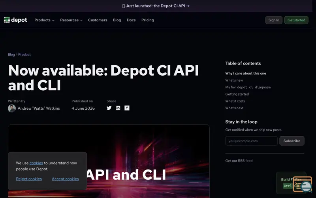Screen dimensions: 316x198
Task: Click Accept cookies
Action: click(x=65, y=179)
